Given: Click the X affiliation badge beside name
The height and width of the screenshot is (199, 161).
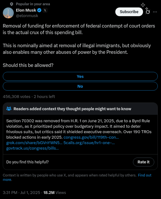Looking at the screenshot, I should pos(45,10).
